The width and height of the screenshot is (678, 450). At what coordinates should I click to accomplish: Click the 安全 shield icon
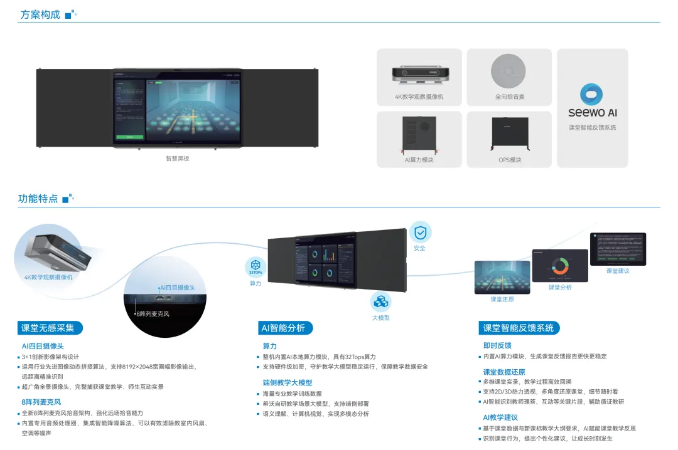pyautogui.click(x=420, y=232)
